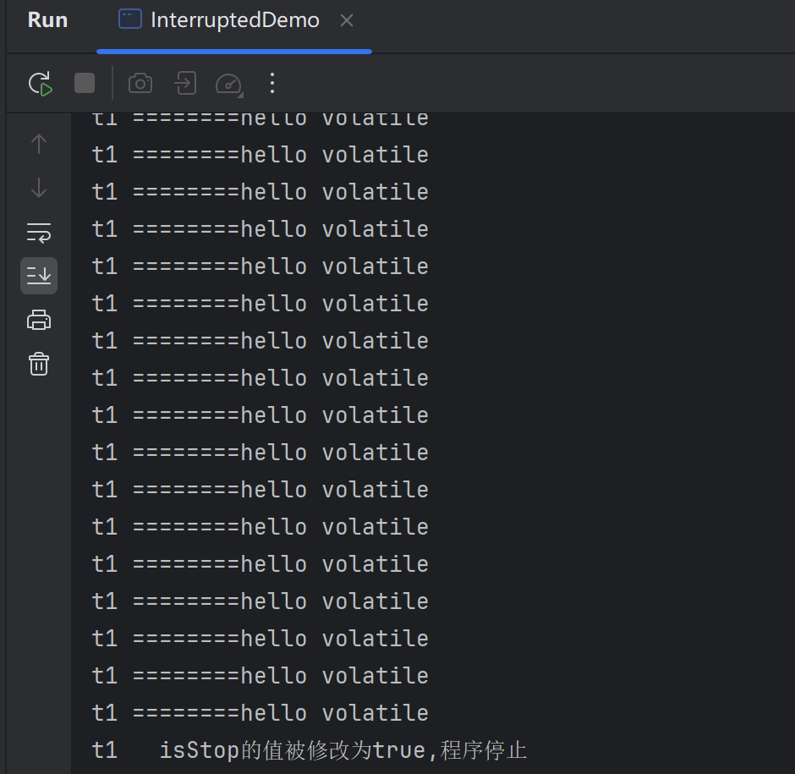
Task: Clear all console output with trash icon
Action: click(x=39, y=365)
